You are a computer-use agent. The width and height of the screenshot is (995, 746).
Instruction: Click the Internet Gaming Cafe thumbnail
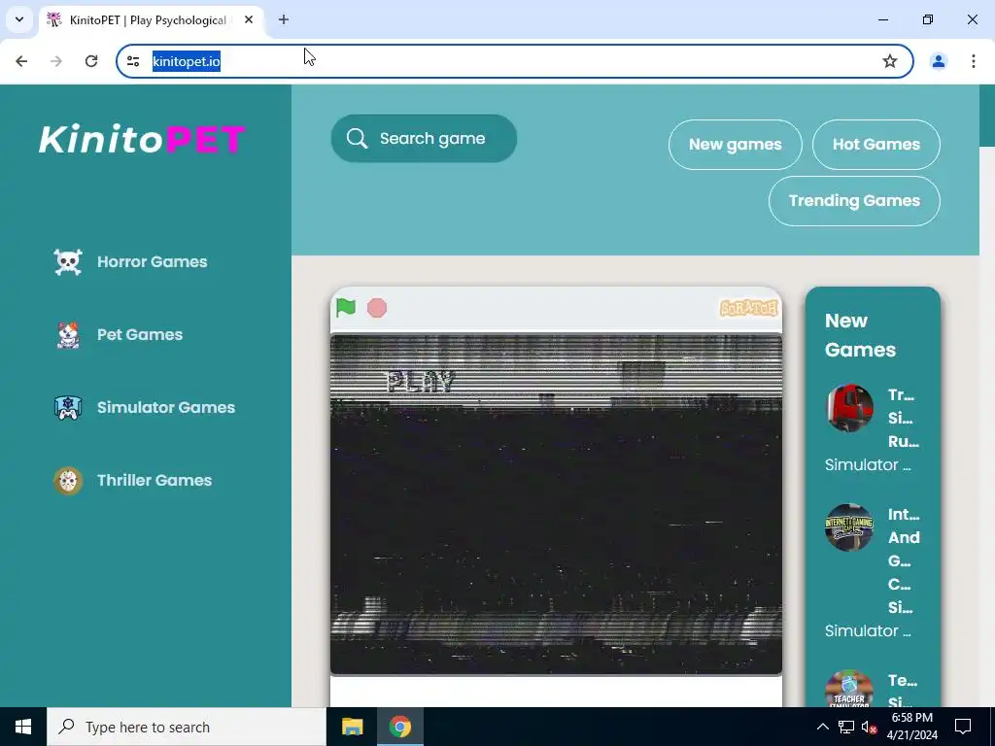[849, 527]
